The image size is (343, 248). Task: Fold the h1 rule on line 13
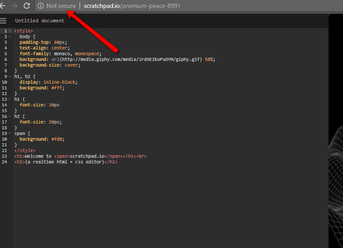click(x=10, y=99)
